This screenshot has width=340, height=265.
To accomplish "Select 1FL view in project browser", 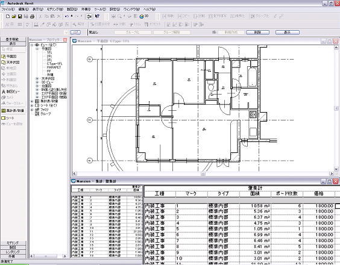I will pos(49,52).
